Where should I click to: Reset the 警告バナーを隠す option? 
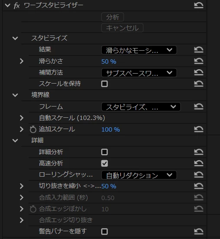(x=199, y=231)
